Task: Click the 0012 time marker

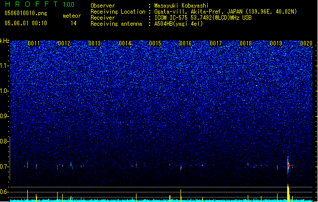Action: (x=64, y=43)
